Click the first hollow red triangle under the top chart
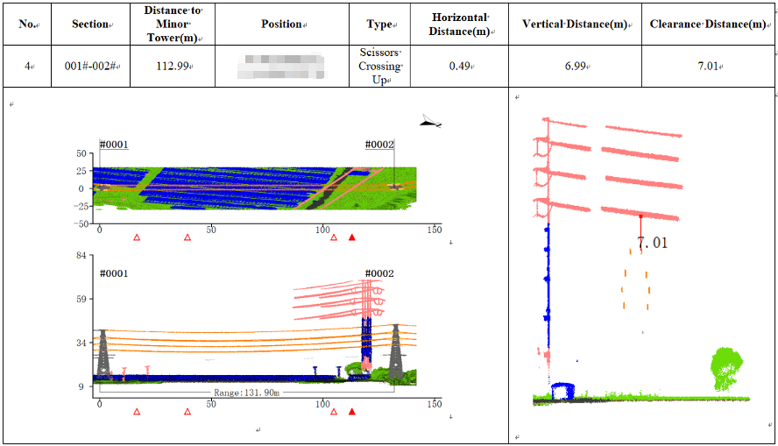This screenshot has width=778, height=446. [x=136, y=237]
